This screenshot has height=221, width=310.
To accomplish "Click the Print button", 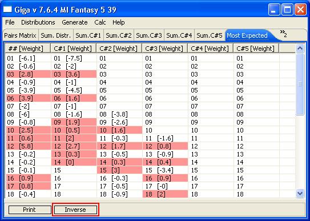I will tap(30, 210).
